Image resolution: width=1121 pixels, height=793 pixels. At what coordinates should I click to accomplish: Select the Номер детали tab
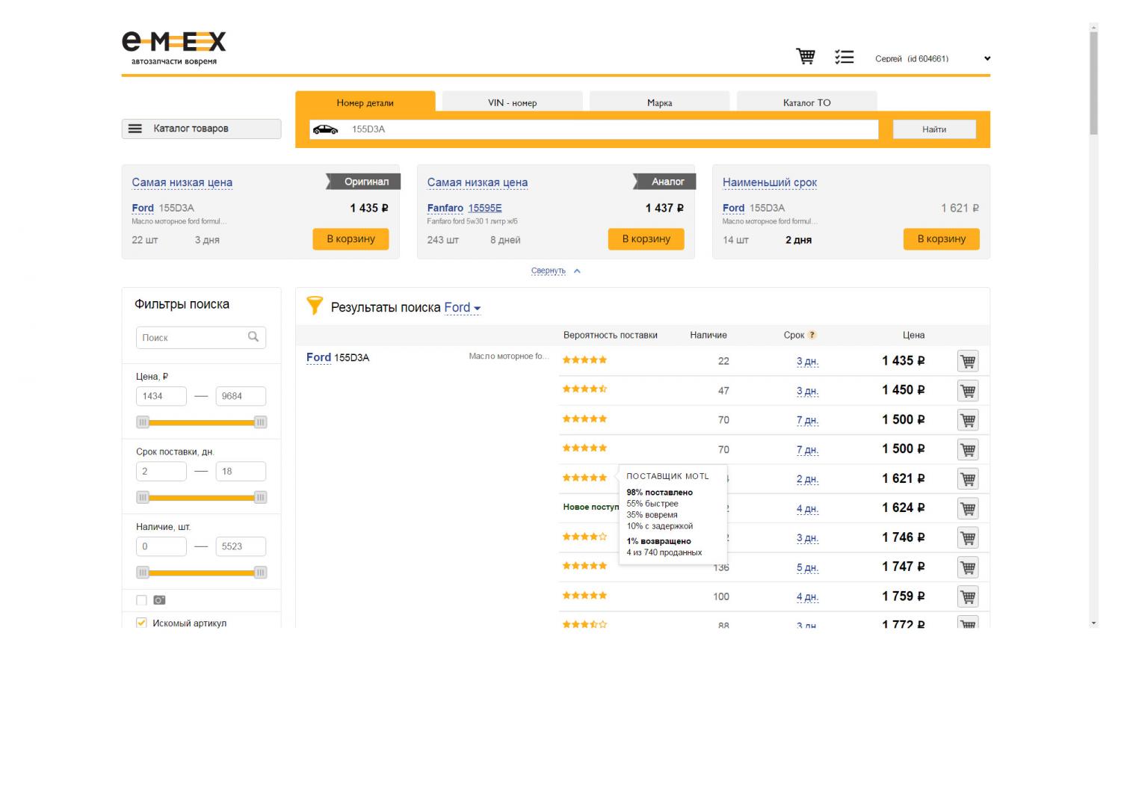tap(365, 102)
